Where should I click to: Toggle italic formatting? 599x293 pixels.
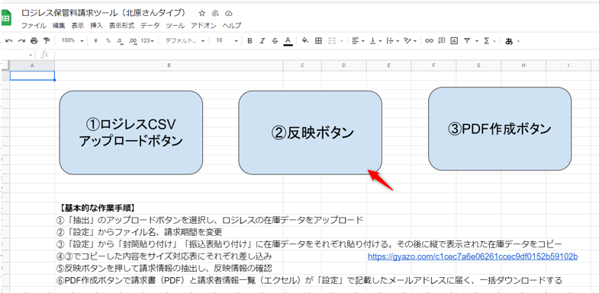click(x=262, y=41)
